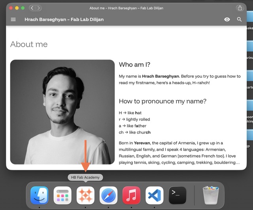Image resolution: width=253 pixels, height=210 pixels.
Task: Open Launchpad from the dock
Action: 62,195
